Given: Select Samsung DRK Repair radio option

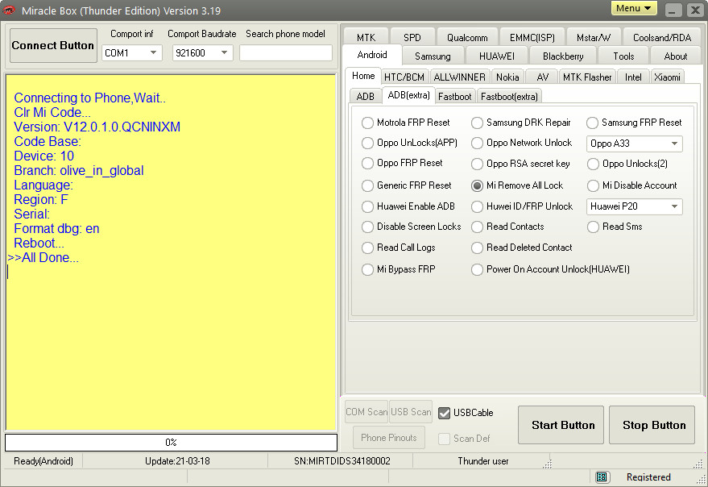Looking at the screenshot, I should click(521, 123).
